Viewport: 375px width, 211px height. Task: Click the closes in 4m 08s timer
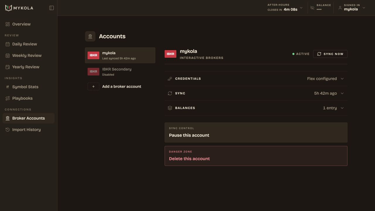[x=282, y=9]
